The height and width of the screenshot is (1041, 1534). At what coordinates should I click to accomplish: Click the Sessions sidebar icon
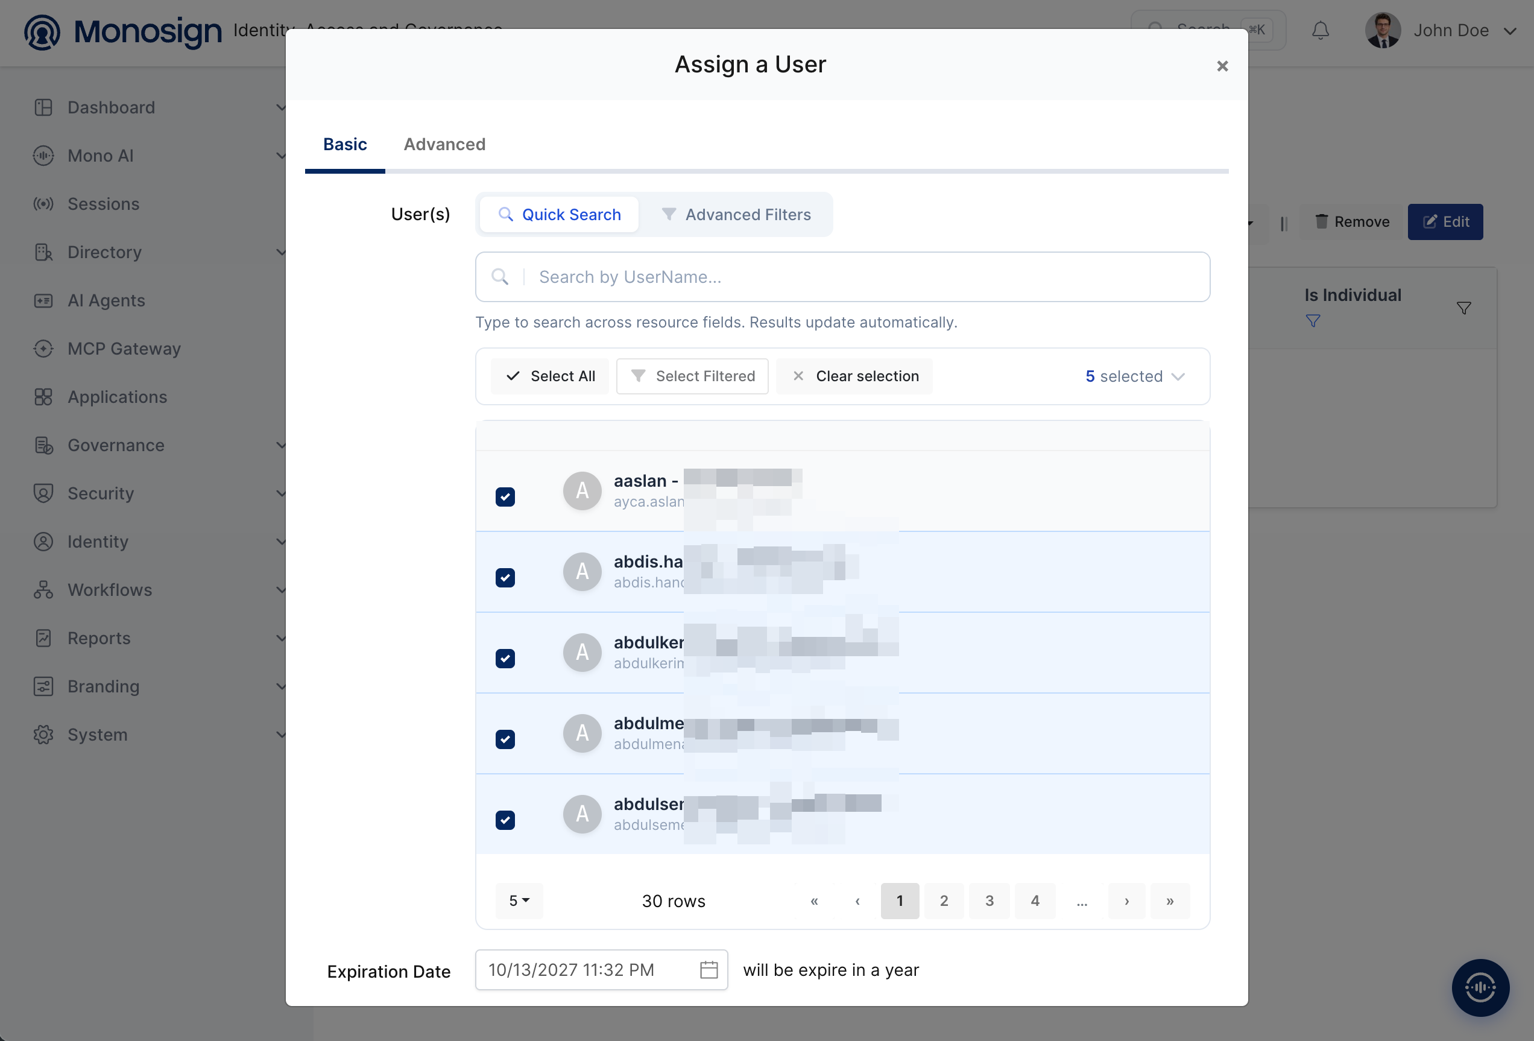click(43, 204)
